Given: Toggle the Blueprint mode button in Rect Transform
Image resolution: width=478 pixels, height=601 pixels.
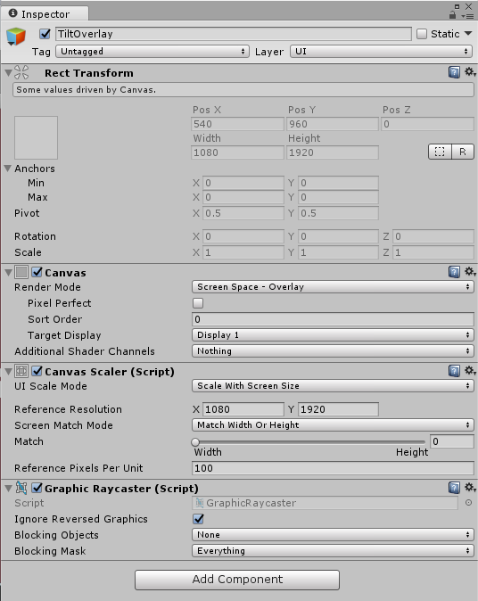Looking at the screenshot, I should click(x=440, y=152).
